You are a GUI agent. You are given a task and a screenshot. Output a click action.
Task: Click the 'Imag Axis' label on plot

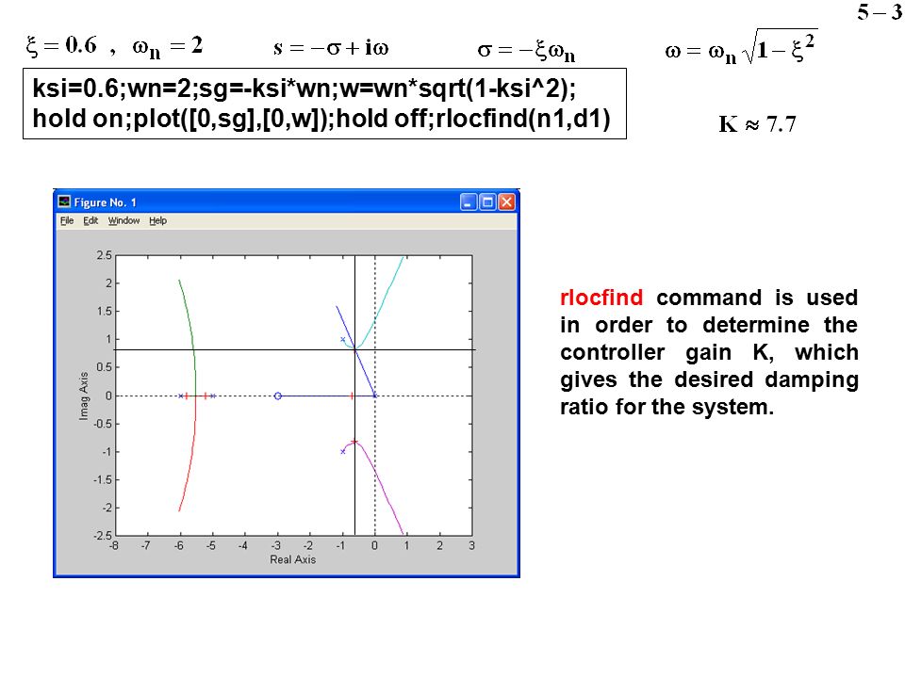tap(84, 395)
